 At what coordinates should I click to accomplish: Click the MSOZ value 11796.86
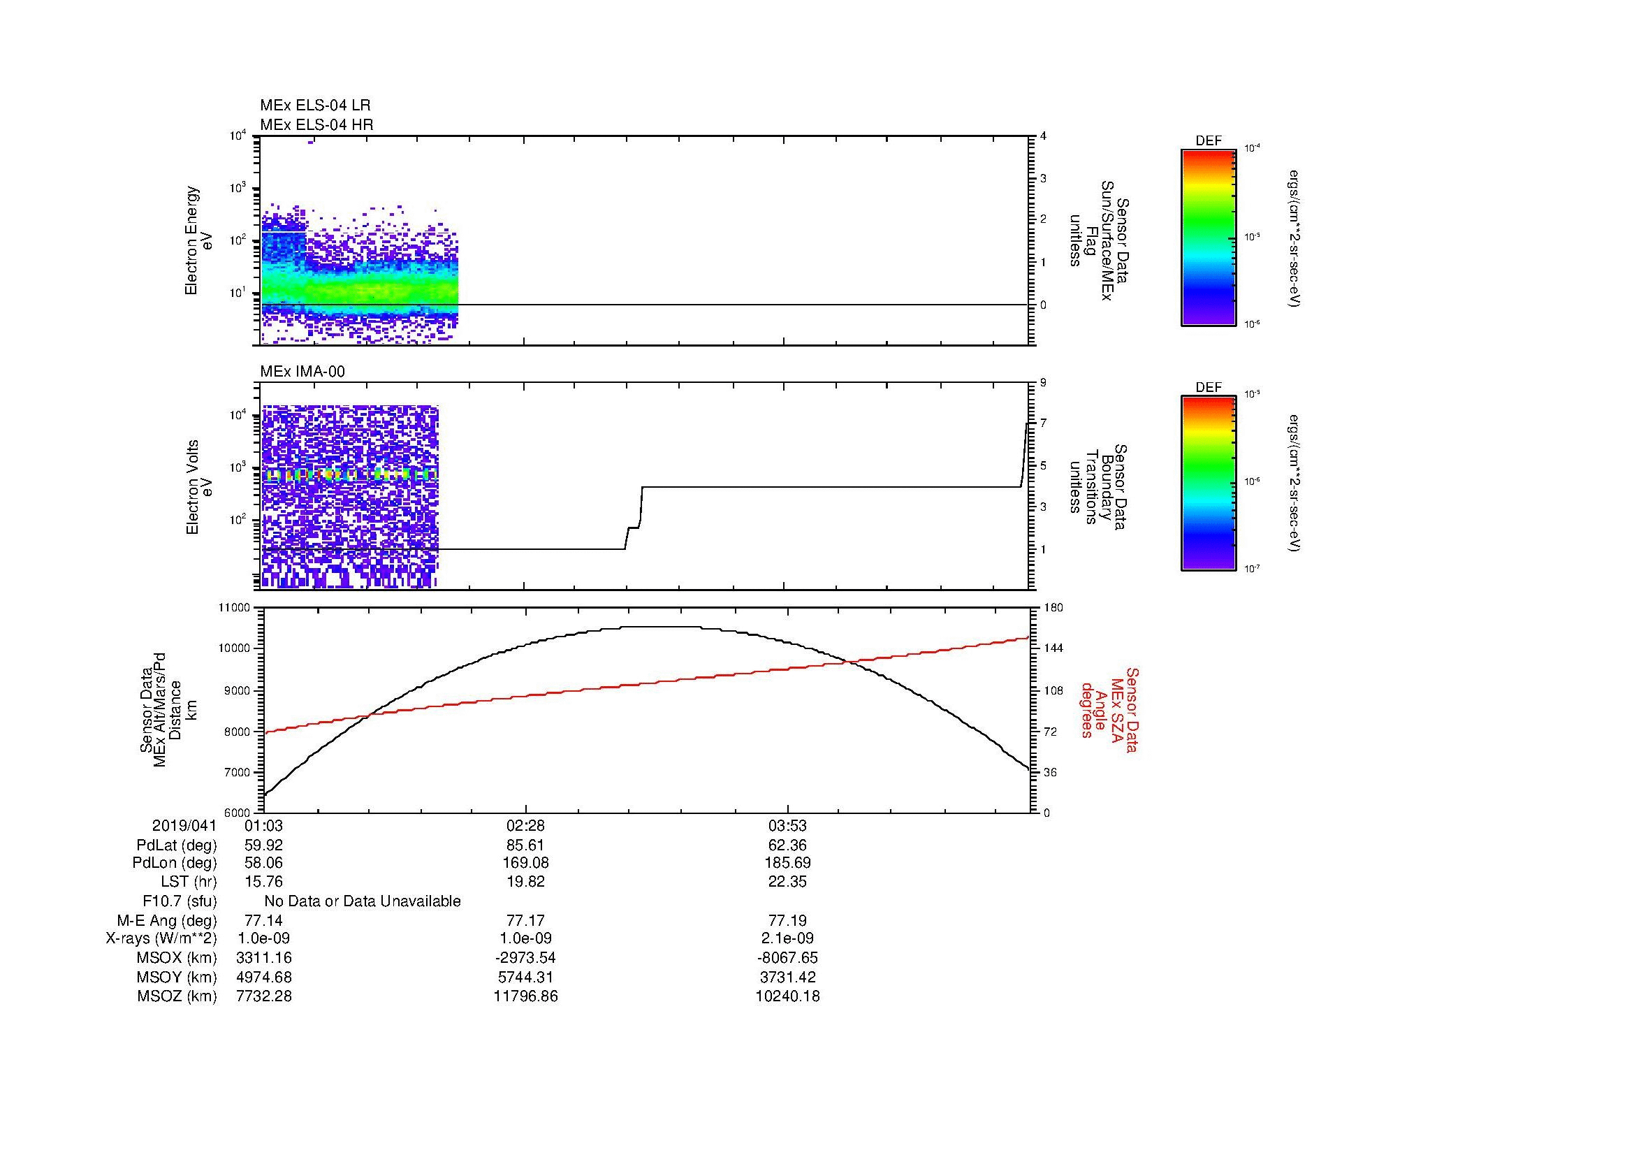(525, 996)
